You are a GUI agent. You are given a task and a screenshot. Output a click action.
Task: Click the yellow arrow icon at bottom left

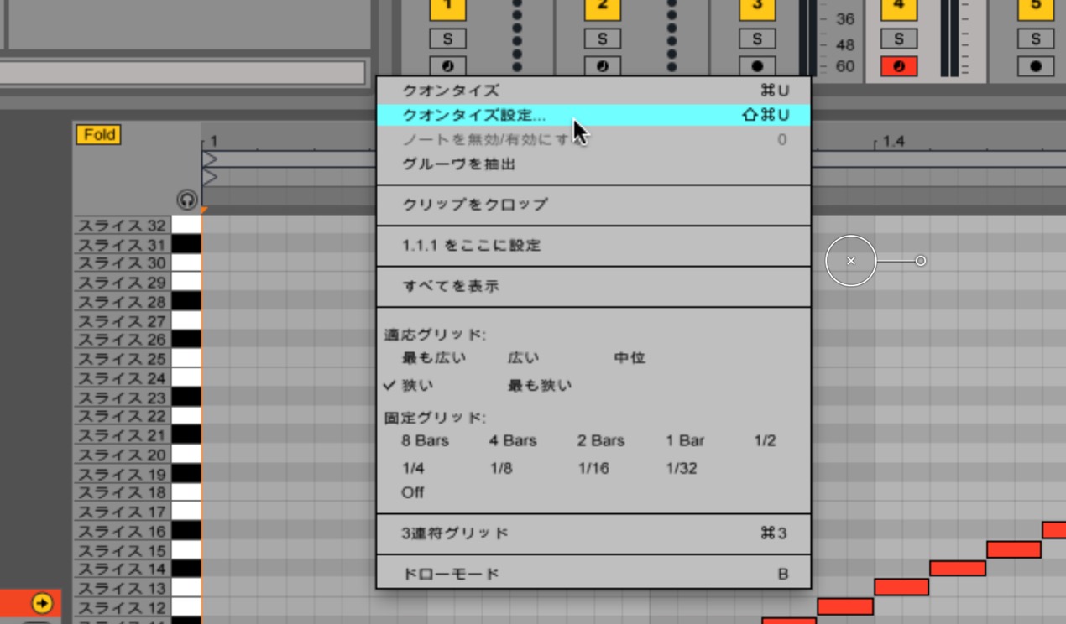pyautogui.click(x=41, y=602)
